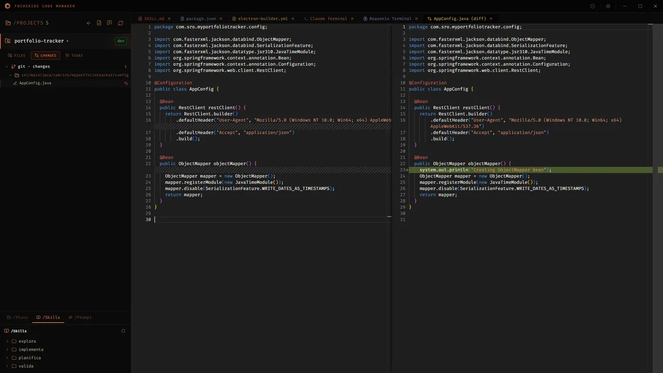
Task: Open the /Prompt panel tab
Action: coord(80,318)
